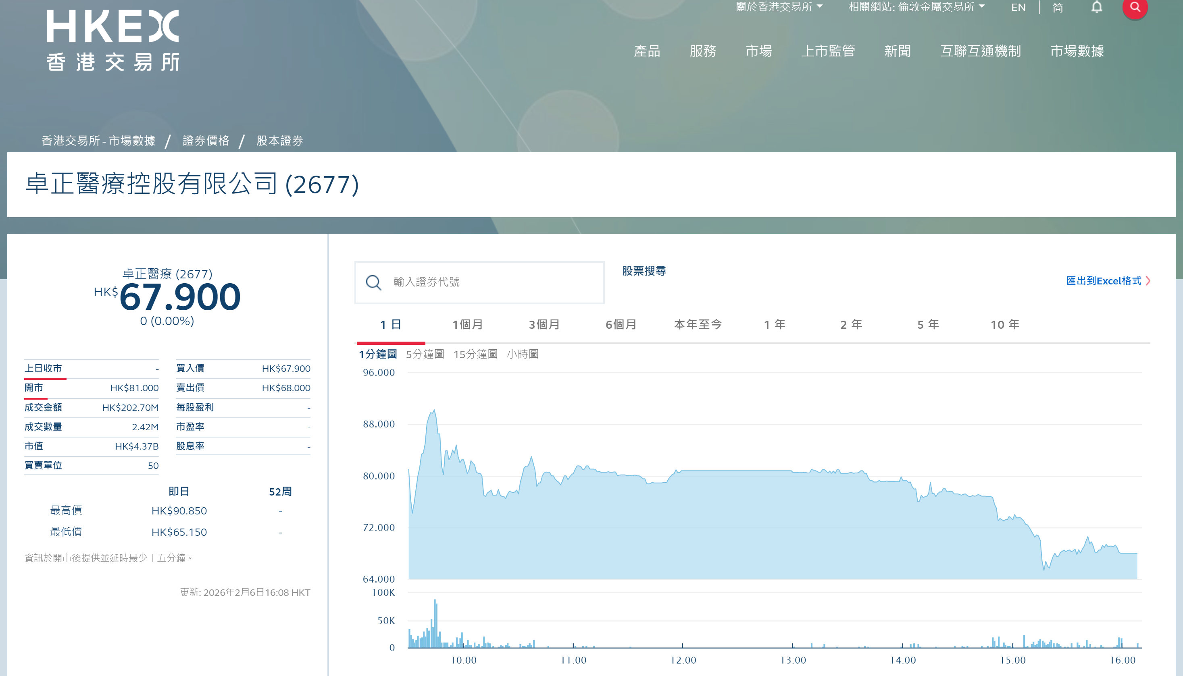
Task: Select the 本年至今 chart range tab
Action: [x=698, y=325]
